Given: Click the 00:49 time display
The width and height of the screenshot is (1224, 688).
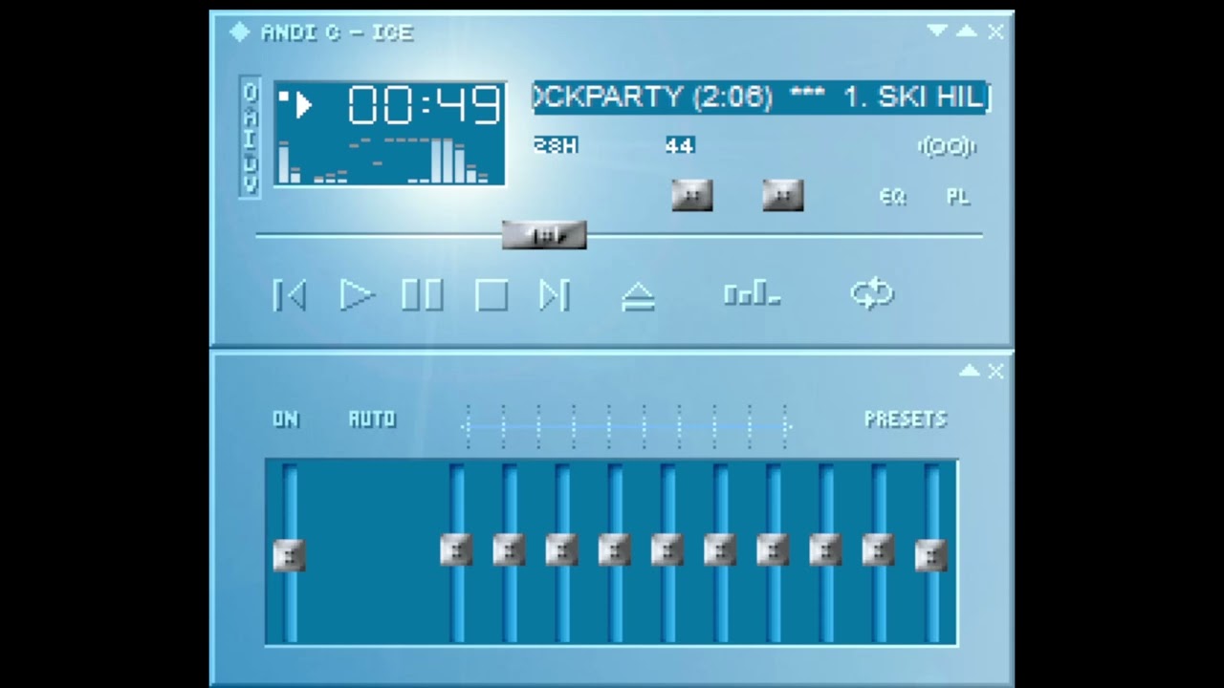Looking at the screenshot, I should point(424,105).
